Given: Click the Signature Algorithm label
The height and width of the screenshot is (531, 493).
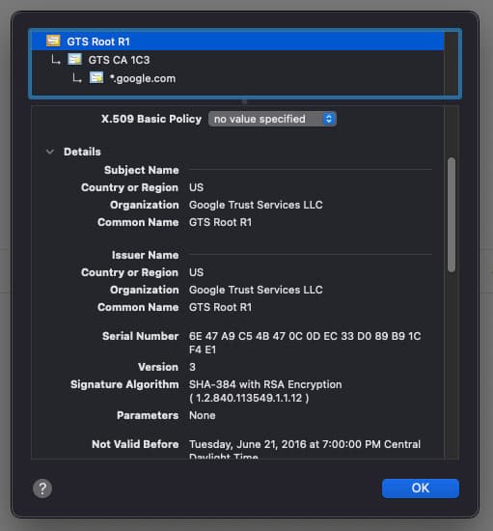Looking at the screenshot, I should click(124, 384).
